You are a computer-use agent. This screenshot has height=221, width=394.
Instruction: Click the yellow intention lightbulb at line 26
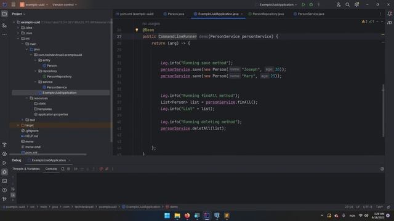tap(137, 30)
